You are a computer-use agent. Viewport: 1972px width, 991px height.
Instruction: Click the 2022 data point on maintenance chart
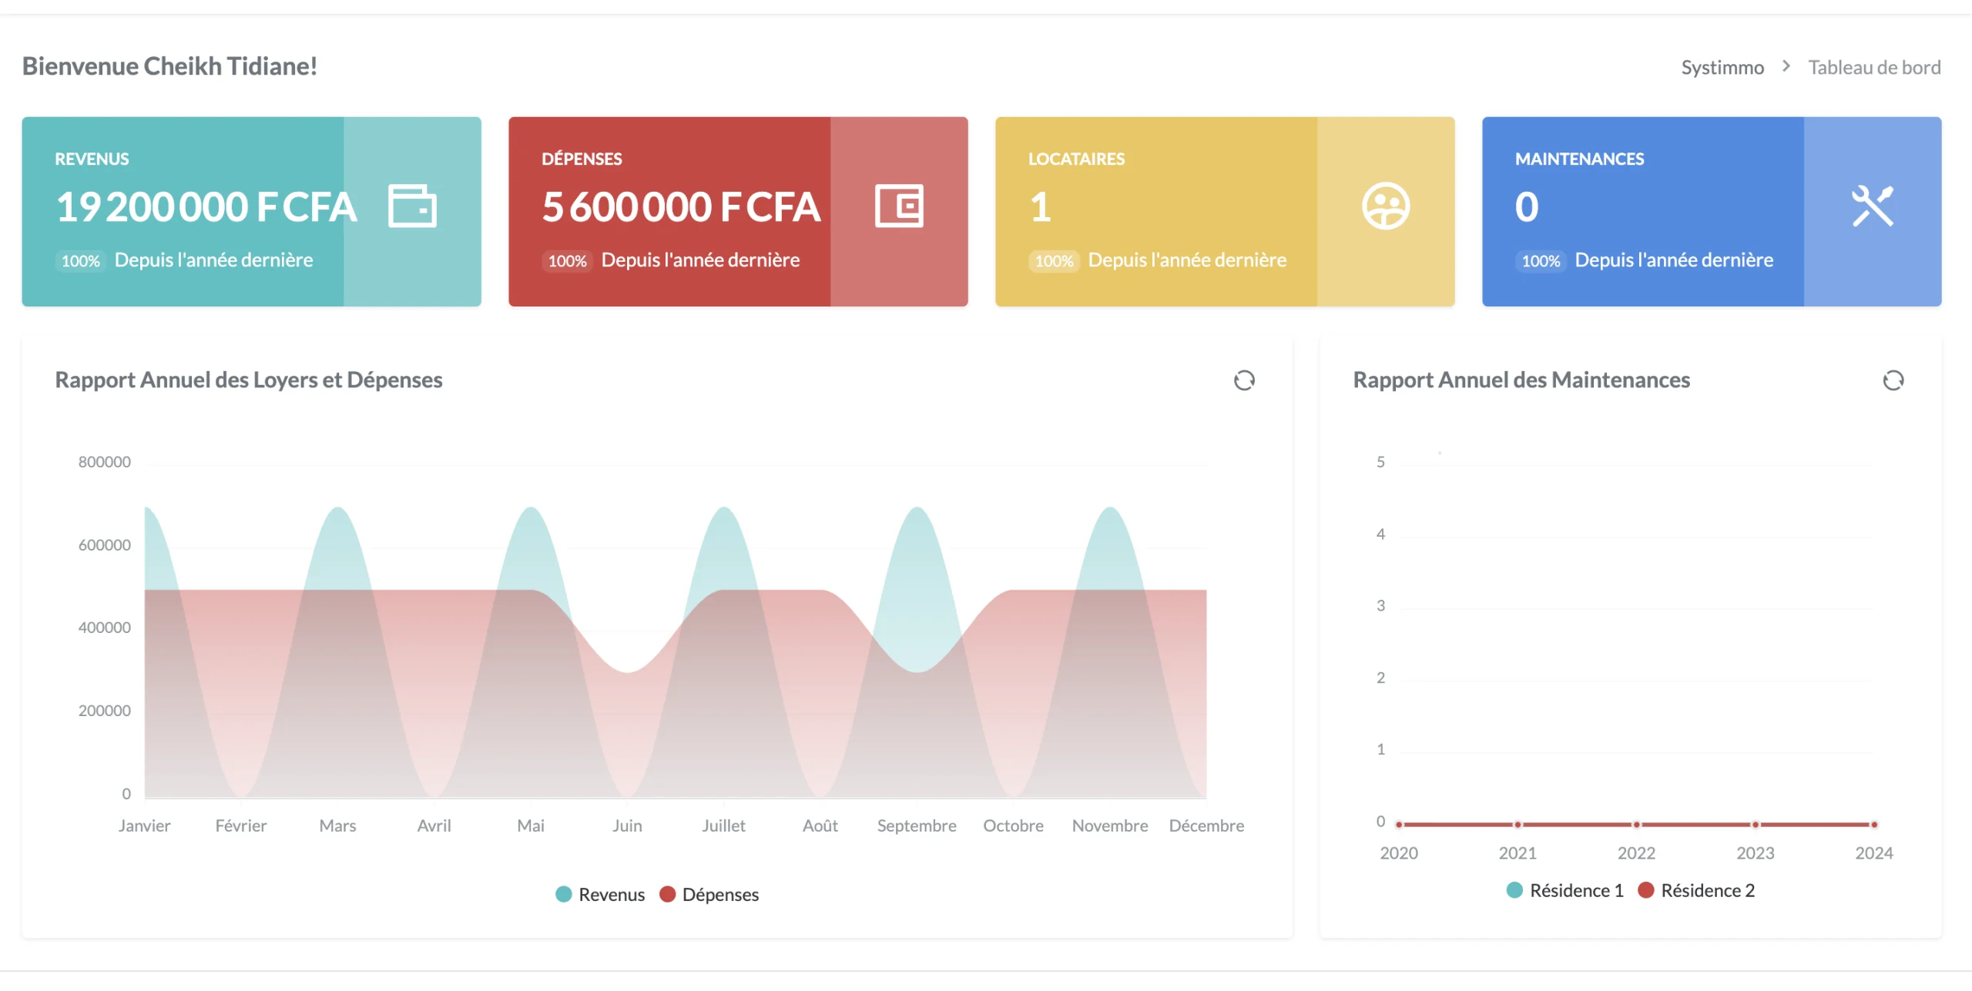[1637, 825]
